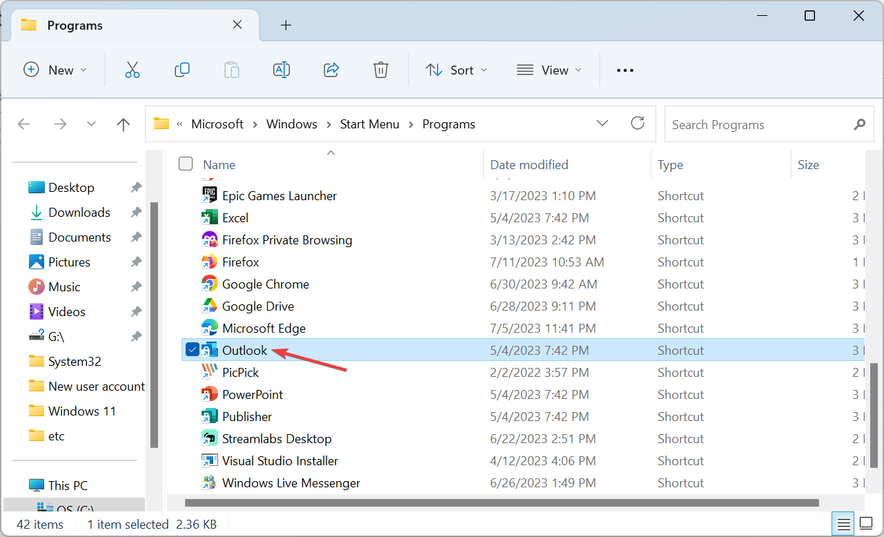
Task: Tick the select-all checkbox beside Name
Action: click(186, 164)
